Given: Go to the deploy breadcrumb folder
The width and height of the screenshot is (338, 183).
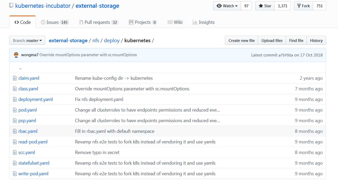Looking at the screenshot, I should [112, 41].
